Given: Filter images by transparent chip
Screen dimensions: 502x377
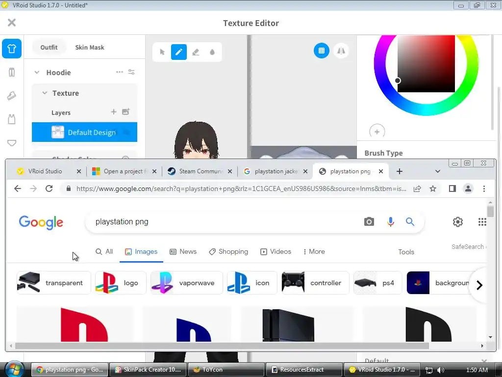Looking at the screenshot, I should [x=54, y=283].
